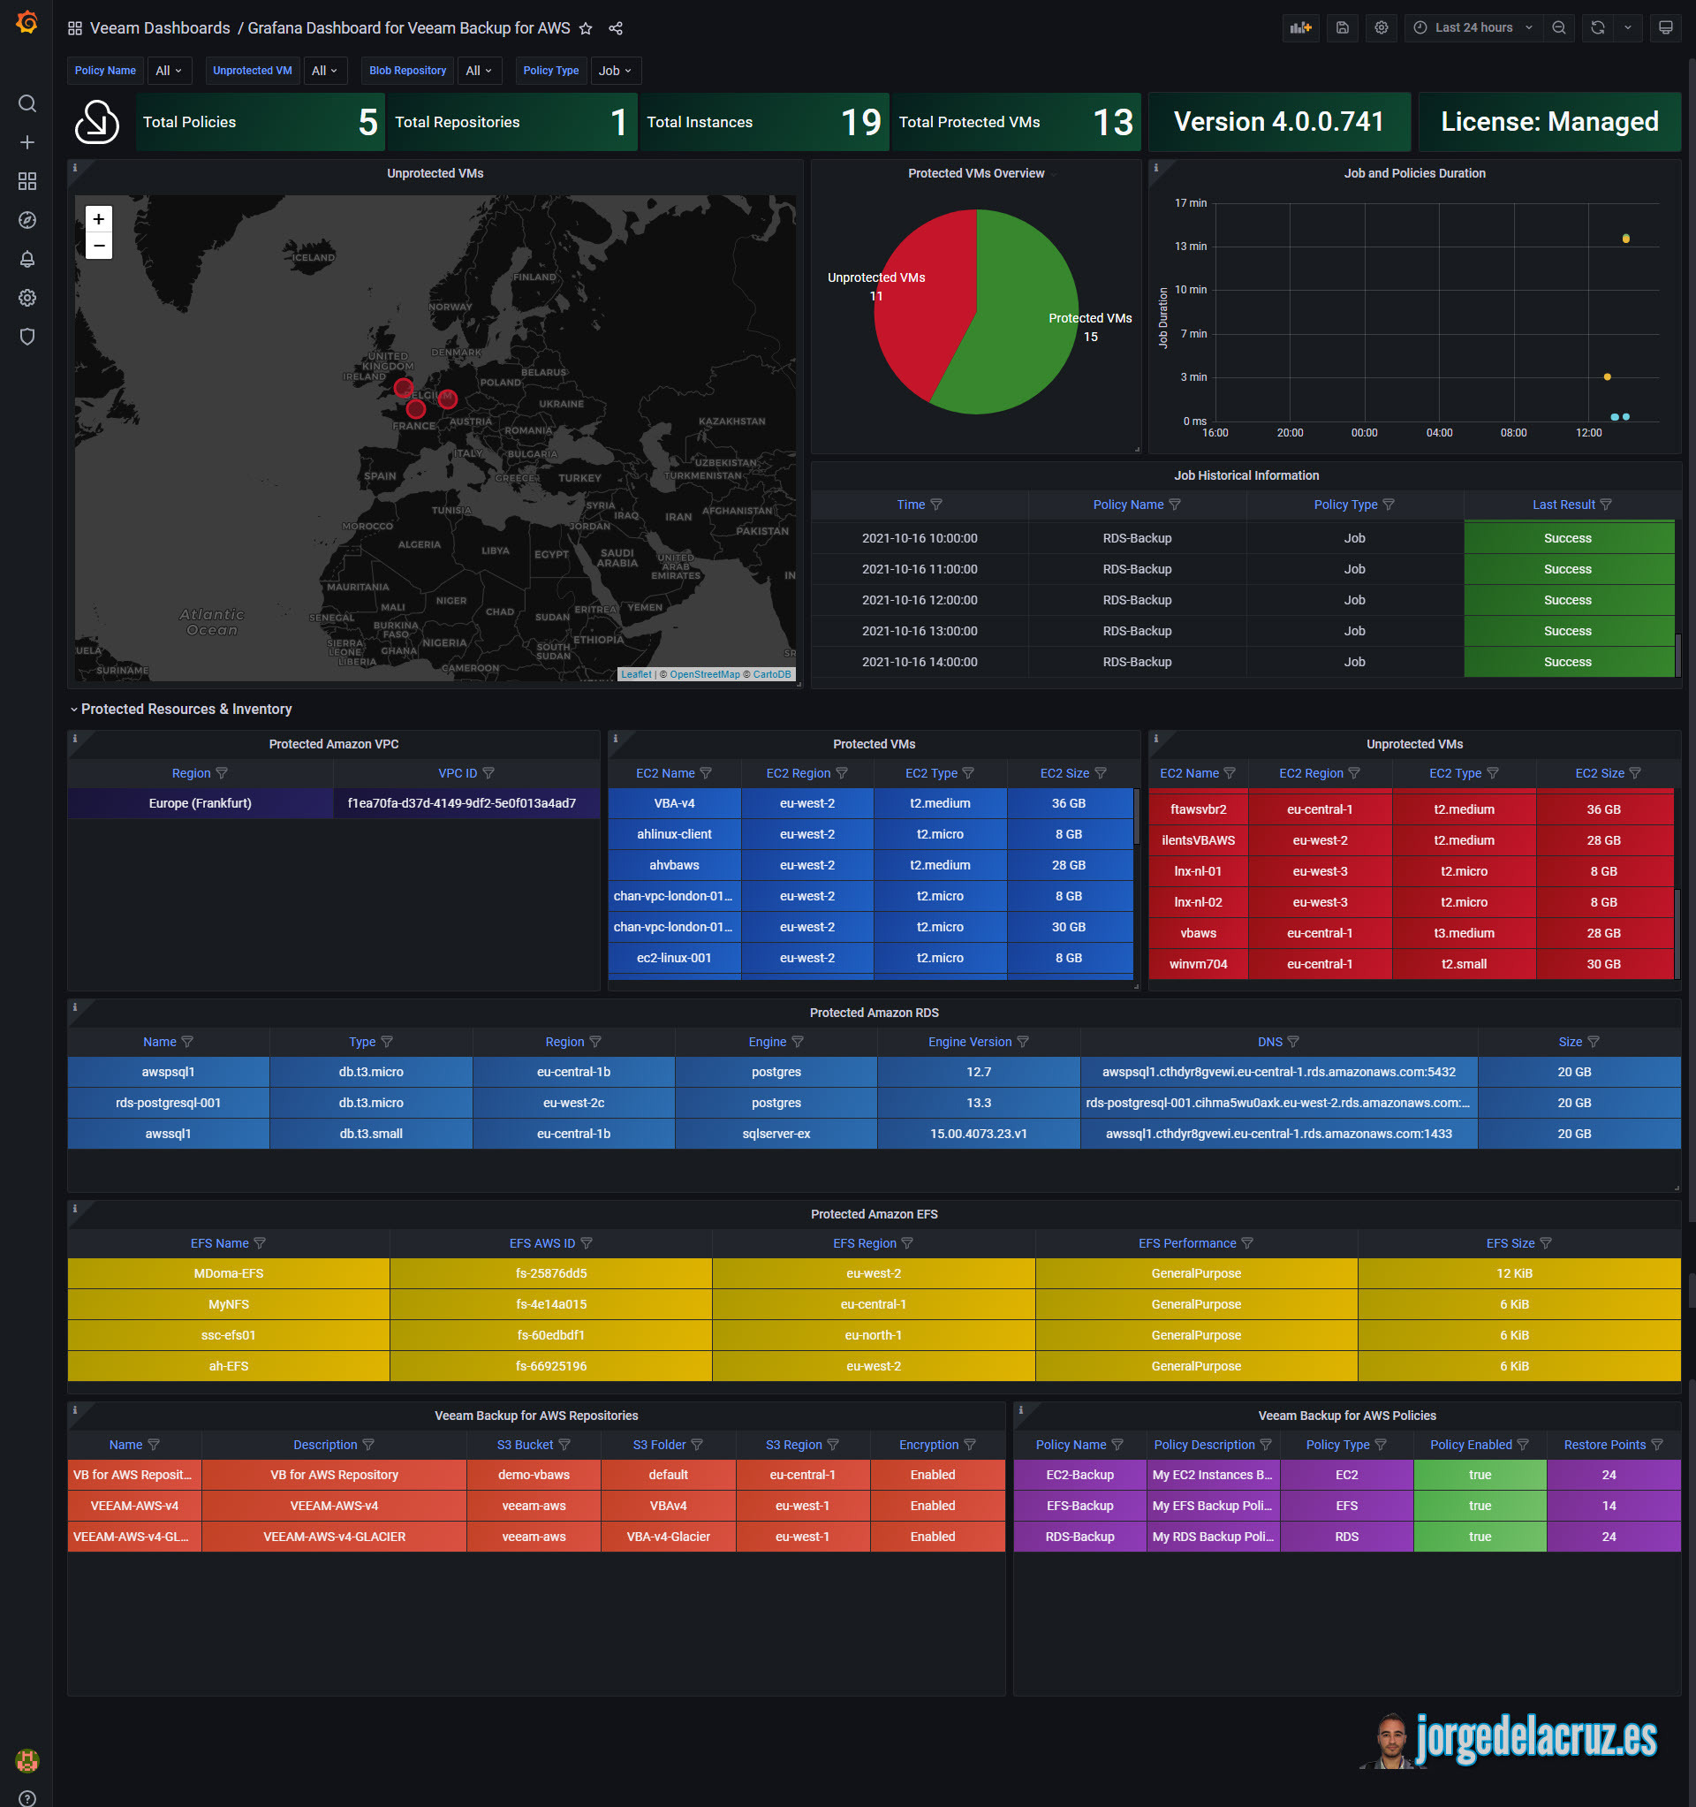The height and width of the screenshot is (1807, 1696).
Task: Open the Leaflet attribution link
Action: [x=636, y=673]
